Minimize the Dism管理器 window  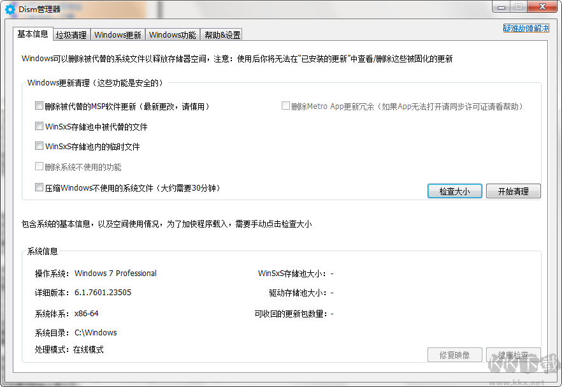pos(501,7)
